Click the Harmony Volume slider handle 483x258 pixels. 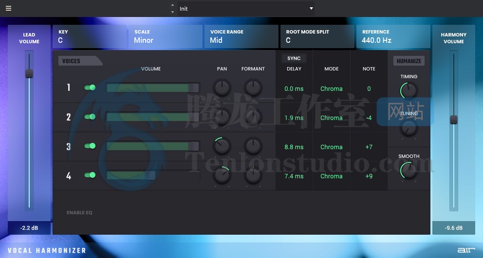point(454,120)
